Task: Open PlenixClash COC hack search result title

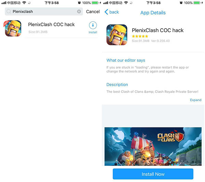Action: click(51, 25)
